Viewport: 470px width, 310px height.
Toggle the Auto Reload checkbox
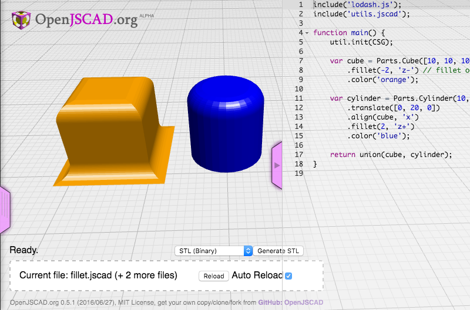pos(288,276)
